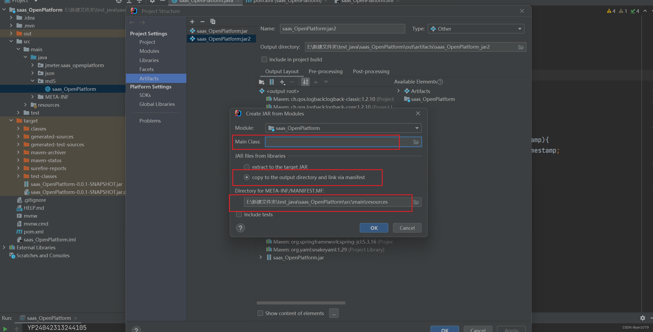Image resolution: width=653 pixels, height=332 pixels.
Task: Cancel the Create JAR from Modules dialog
Action: pyautogui.click(x=407, y=228)
